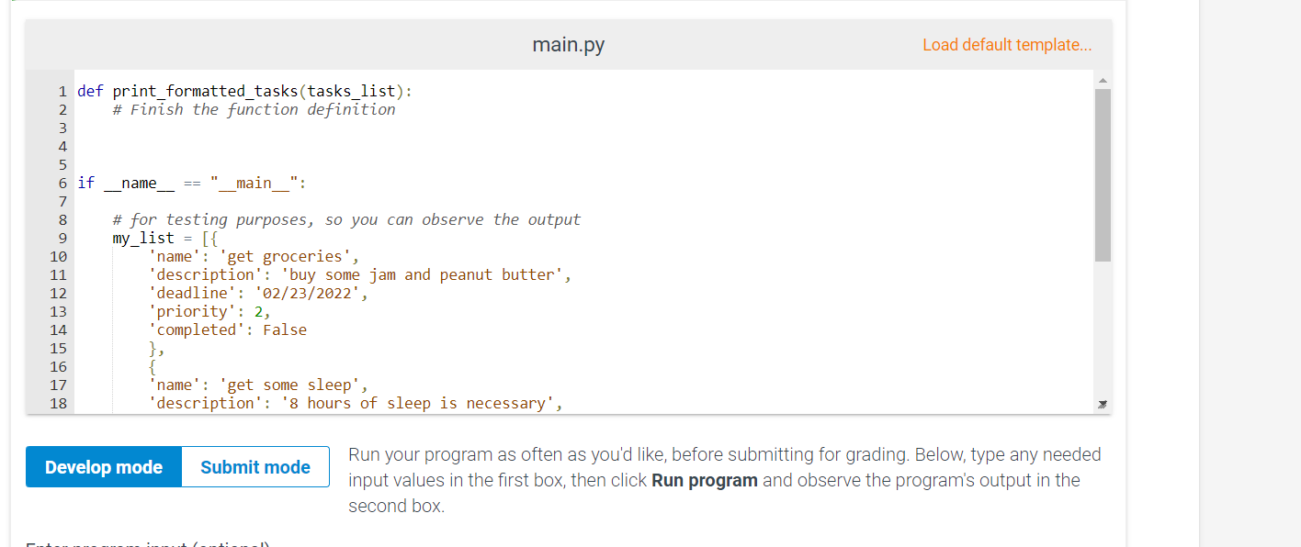Open the Load default template link
The width and height of the screenshot is (1301, 547).
1007,44
